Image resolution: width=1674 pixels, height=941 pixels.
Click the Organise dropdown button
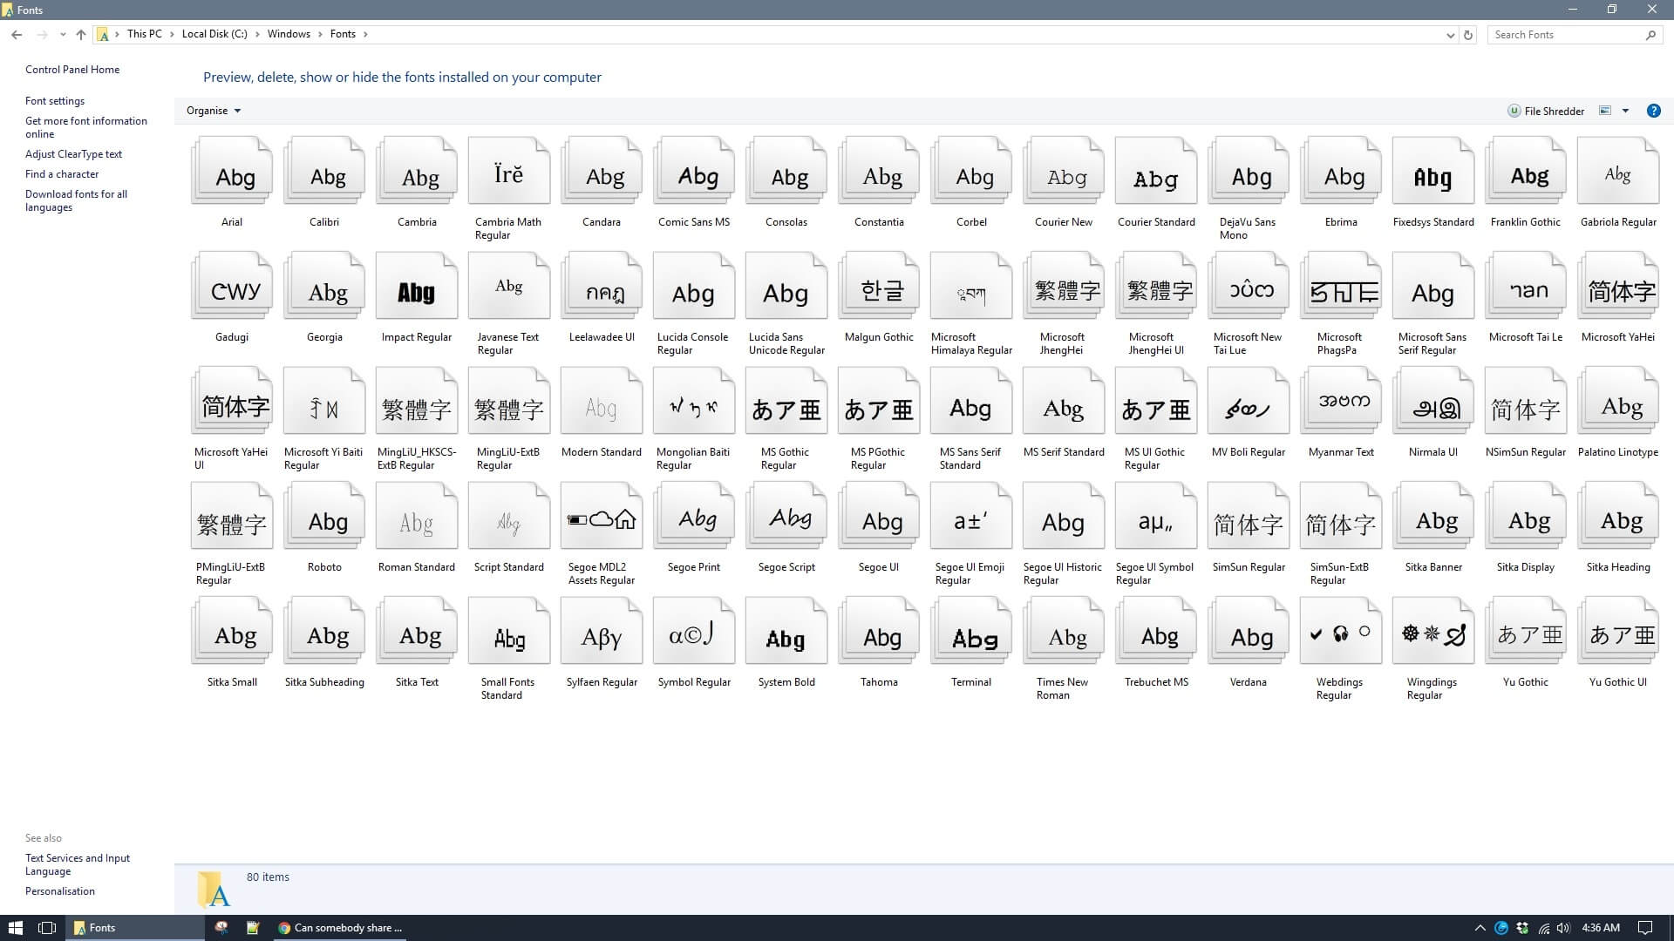point(213,111)
